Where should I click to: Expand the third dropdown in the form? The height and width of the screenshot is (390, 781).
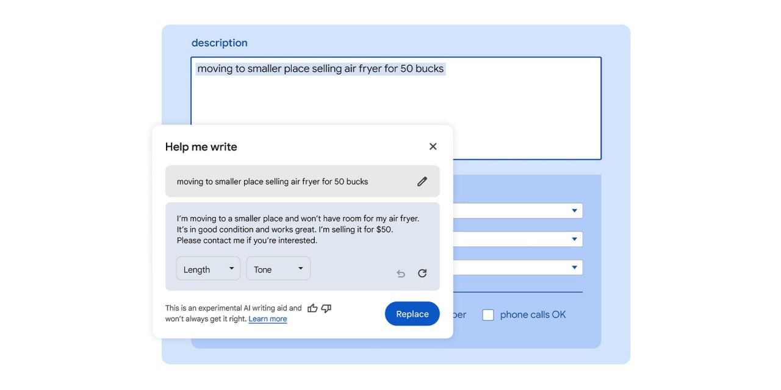coord(574,268)
